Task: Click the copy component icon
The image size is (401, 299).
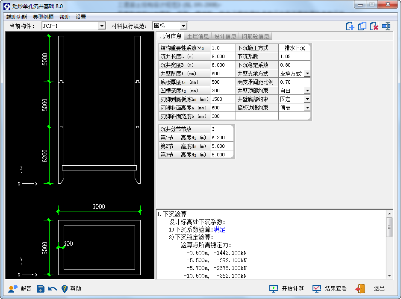Action: (x=362, y=26)
